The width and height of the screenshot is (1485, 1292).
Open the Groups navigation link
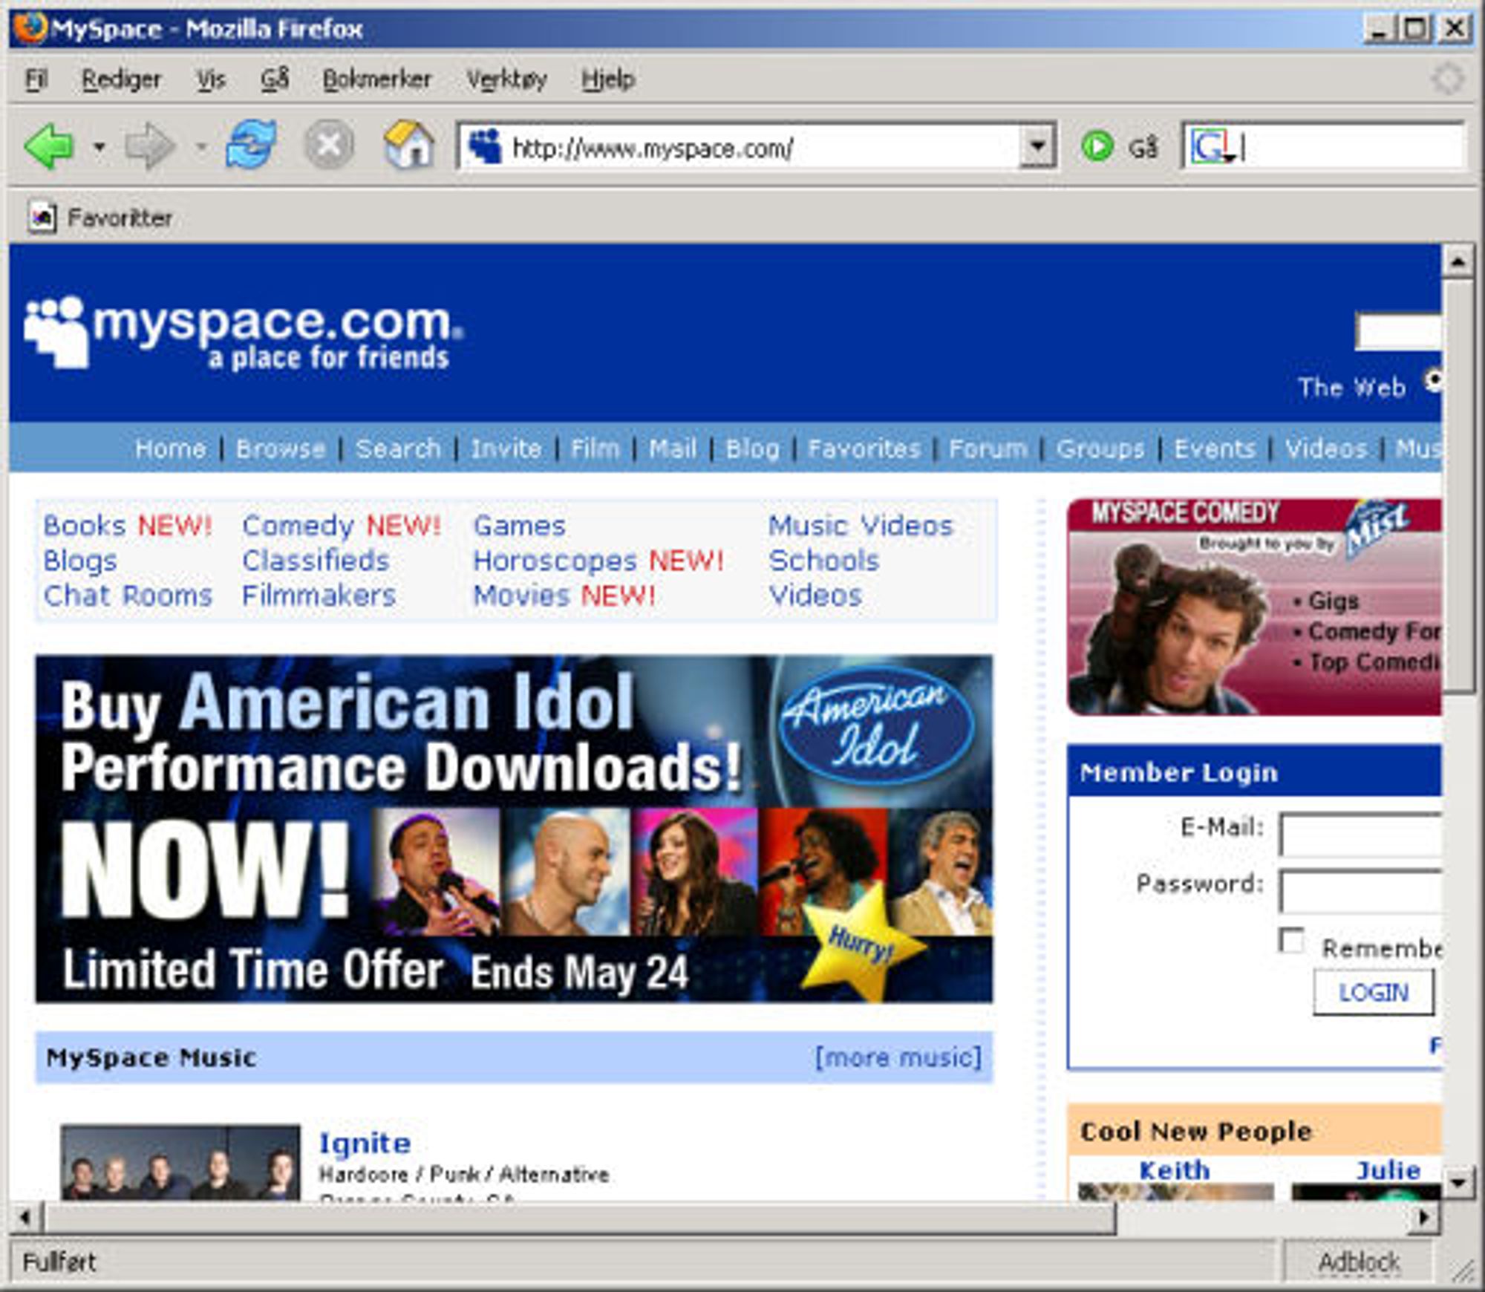pos(1100,448)
